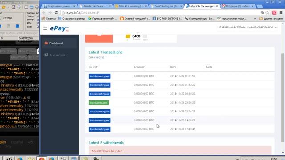Click the Latest 5 withdrawals heading
Image resolution: width=285 pixels, height=160 pixels.
(106, 143)
